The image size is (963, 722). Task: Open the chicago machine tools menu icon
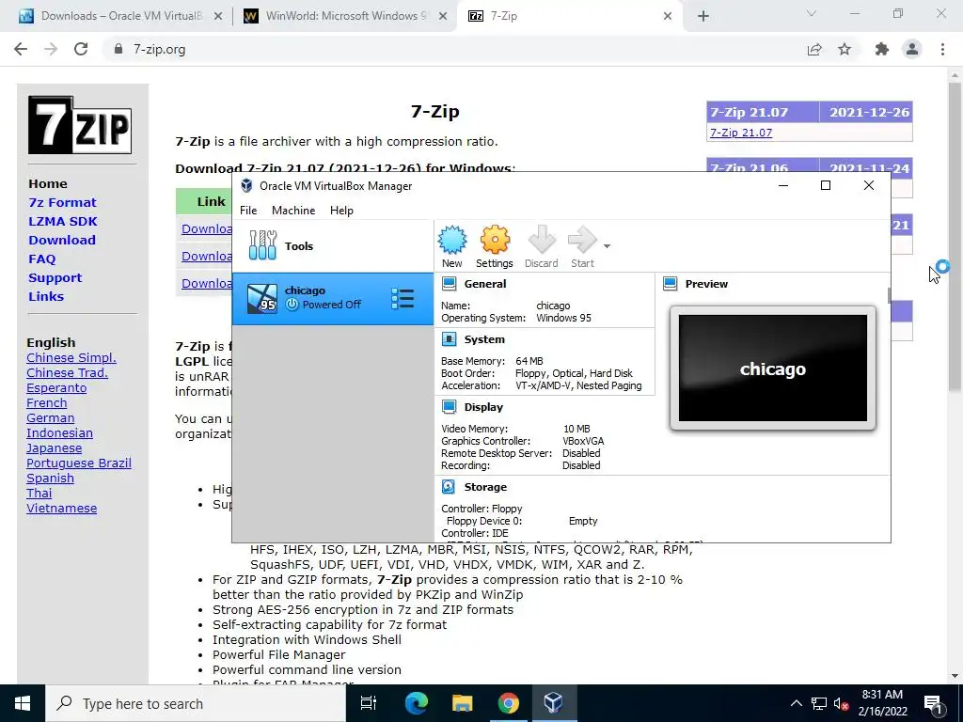click(403, 299)
